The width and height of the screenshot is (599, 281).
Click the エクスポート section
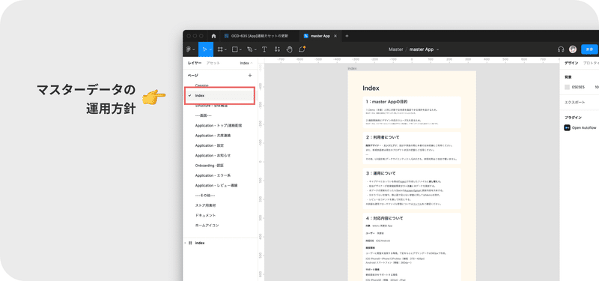[574, 103]
